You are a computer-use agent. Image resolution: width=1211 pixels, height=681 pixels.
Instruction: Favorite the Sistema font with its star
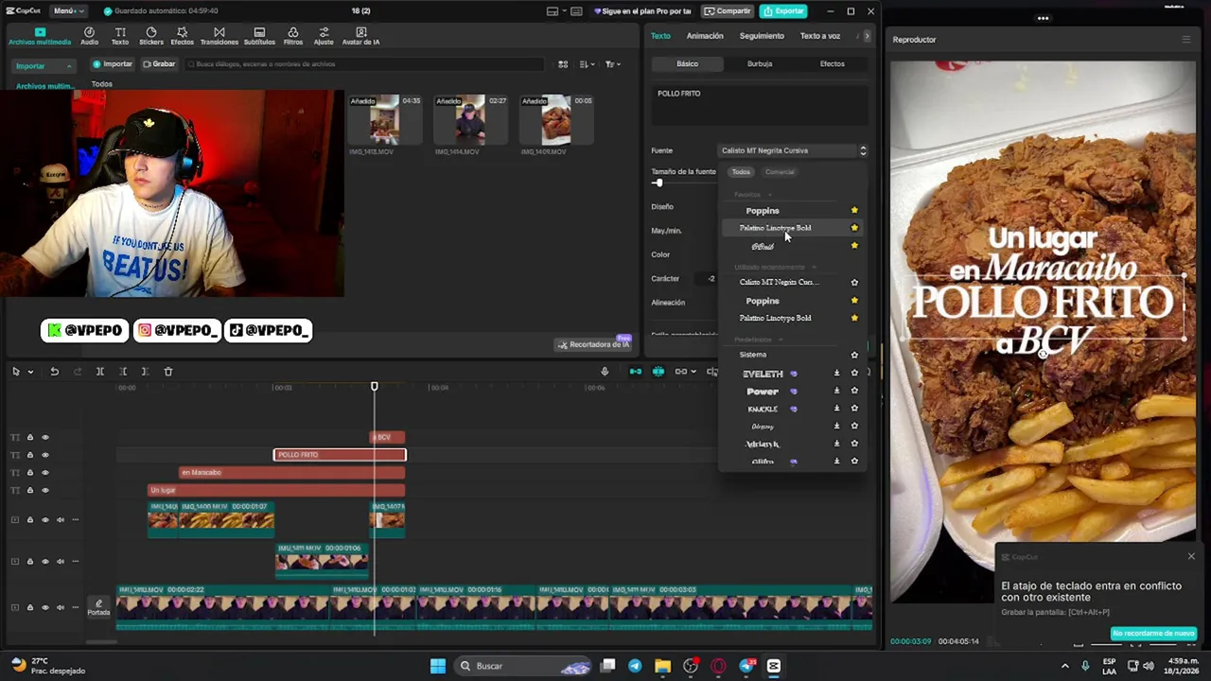854,355
